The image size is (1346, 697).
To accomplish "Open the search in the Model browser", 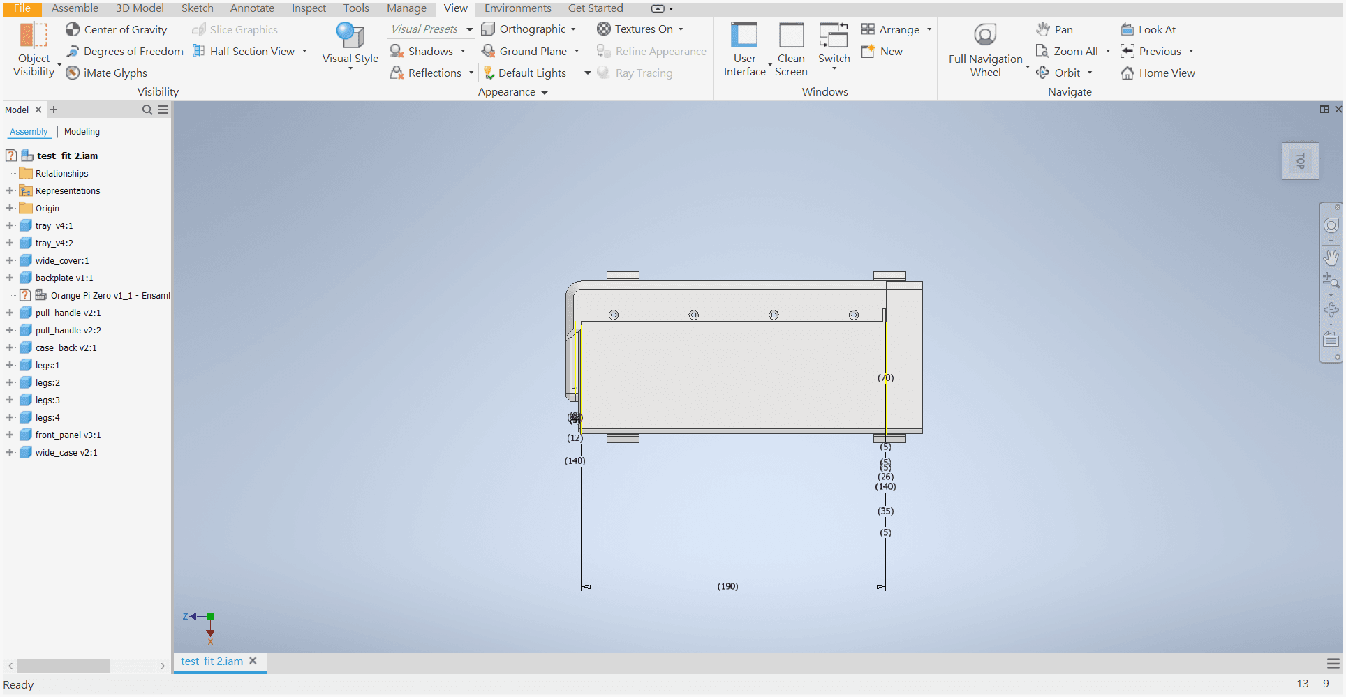I will pyautogui.click(x=147, y=110).
